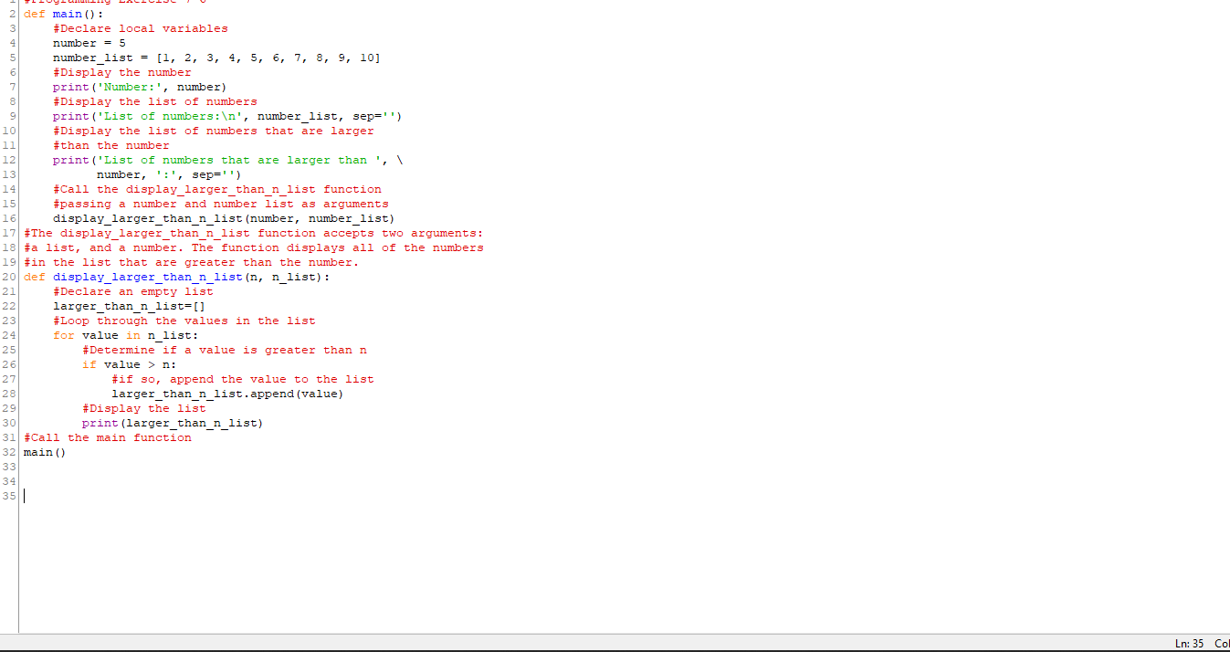Viewport: 1230px width, 652px height.
Task: Click the display_larger_than_n_list call on line 16
Action: click(x=146, y=218)
